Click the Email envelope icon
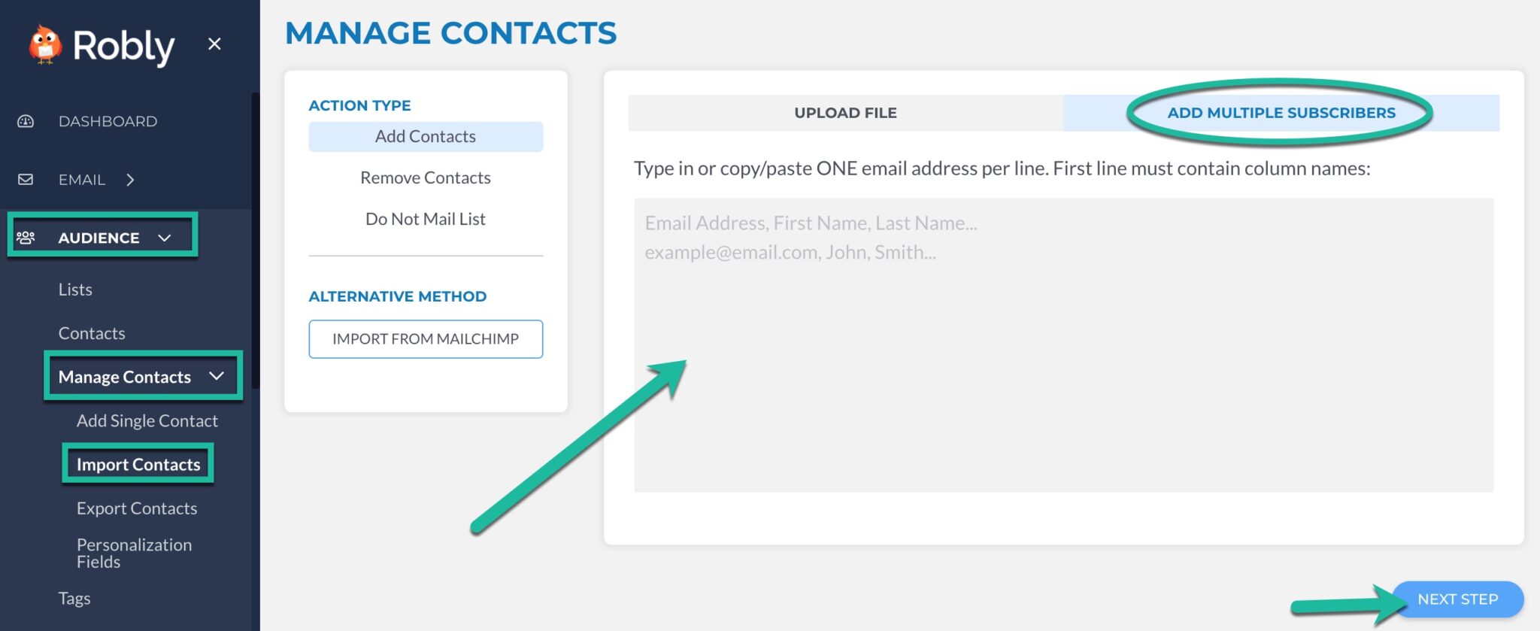Screen dimensions: 1540x631 point(26,179)
